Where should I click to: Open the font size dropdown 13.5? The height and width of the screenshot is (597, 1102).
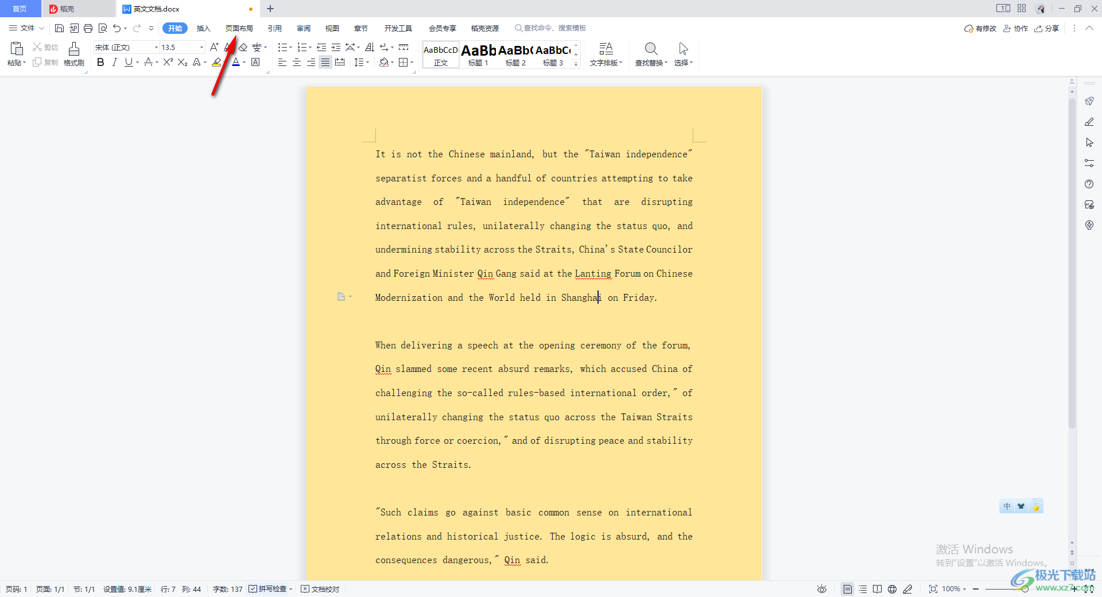(201, 47)
